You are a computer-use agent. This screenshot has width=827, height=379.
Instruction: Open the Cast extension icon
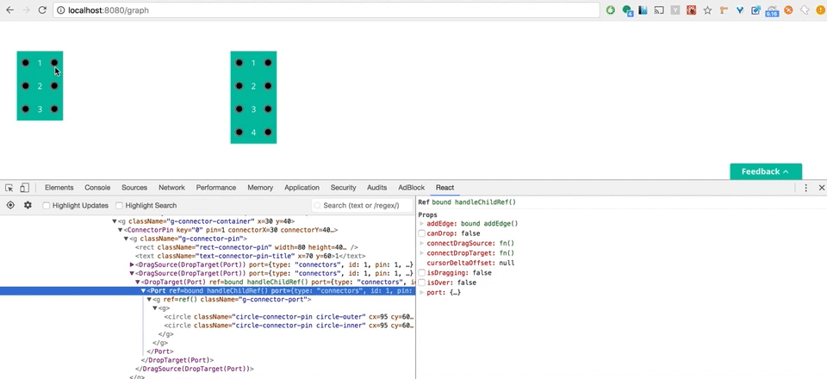tap(659, 10)
